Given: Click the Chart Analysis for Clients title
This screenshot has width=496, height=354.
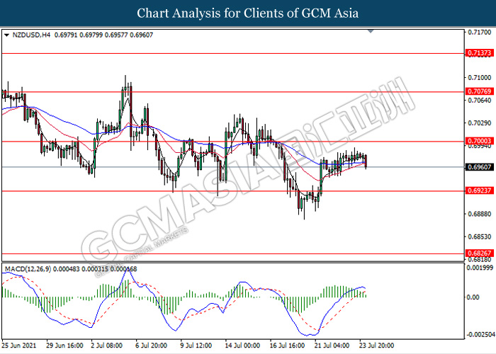Looking at the screenshot, I should (248, 13).
